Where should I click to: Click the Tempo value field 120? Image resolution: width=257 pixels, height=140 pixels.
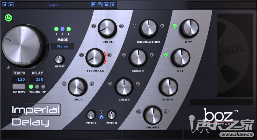click(x=19, y=79)
